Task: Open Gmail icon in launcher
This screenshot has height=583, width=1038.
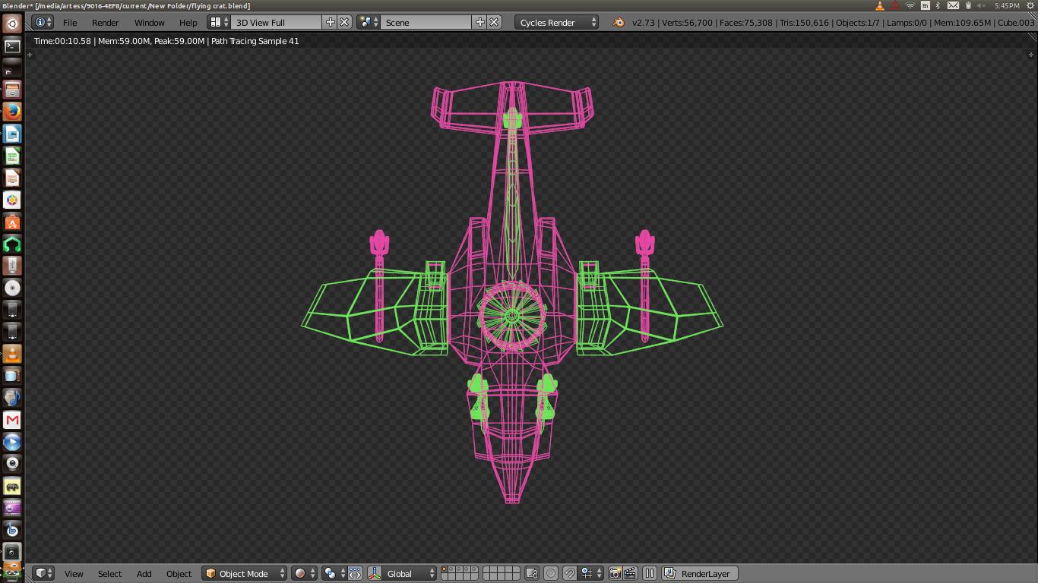Action: coord(12,420)
